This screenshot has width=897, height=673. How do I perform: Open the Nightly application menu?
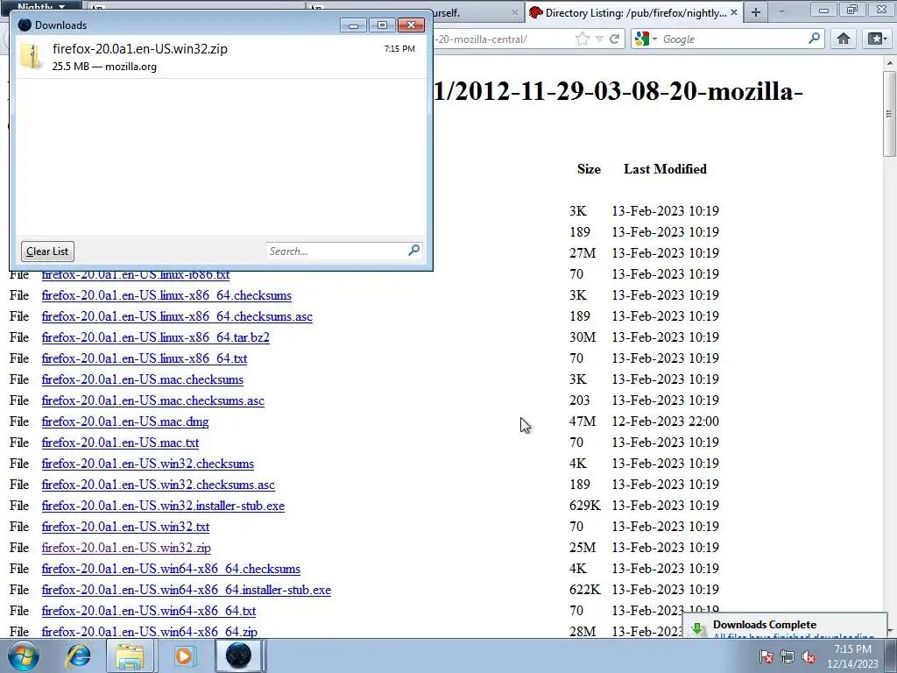[41, 5]
